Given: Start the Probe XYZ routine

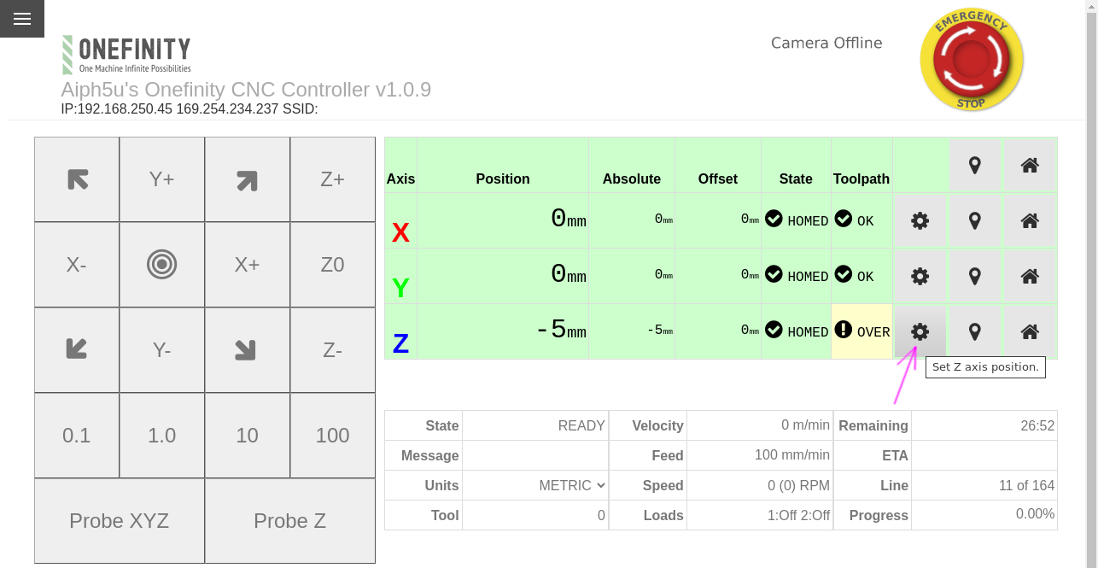Looking at the screenshot, I should point(120,521).
